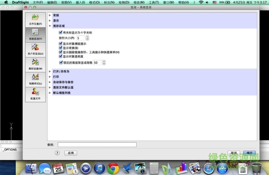Open DraftSight icon in the Dock
This screenshot has height=175, width=269.
click(167, 169)
